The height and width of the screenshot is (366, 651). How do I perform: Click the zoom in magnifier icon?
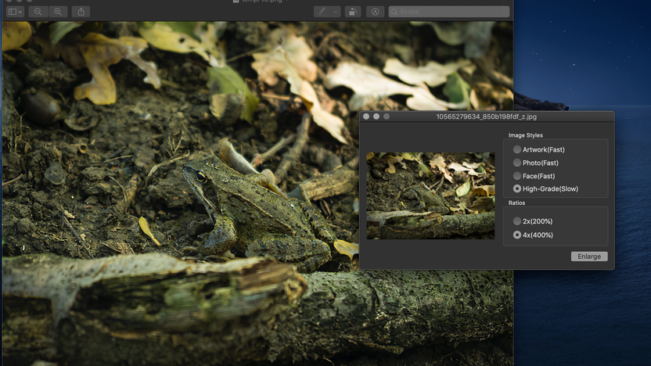pos(58,12)
